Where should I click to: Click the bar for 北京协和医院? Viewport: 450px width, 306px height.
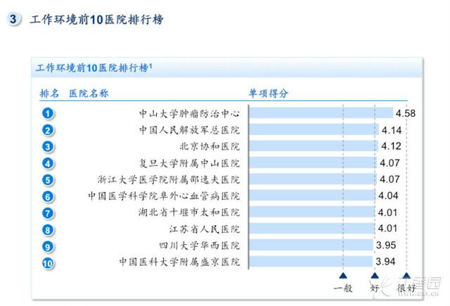tap(314, 146)
